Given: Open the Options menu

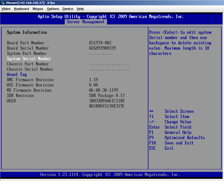Looking at the screenshot, I should click(53, 9).
